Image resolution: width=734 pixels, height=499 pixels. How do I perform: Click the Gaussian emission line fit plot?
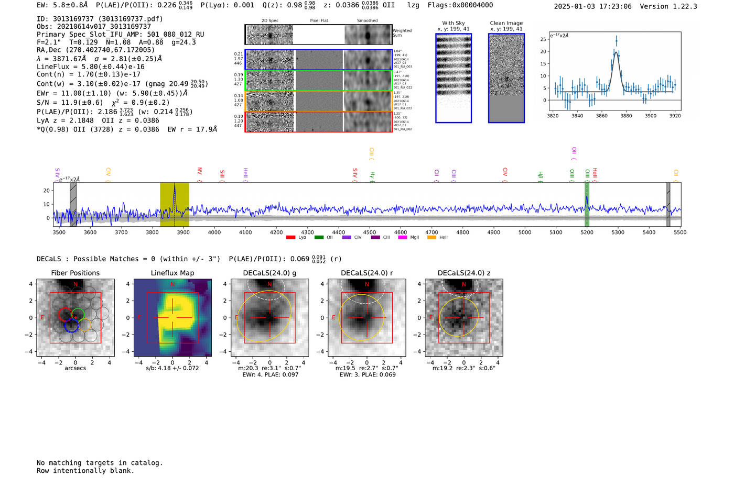coord(614,72)
